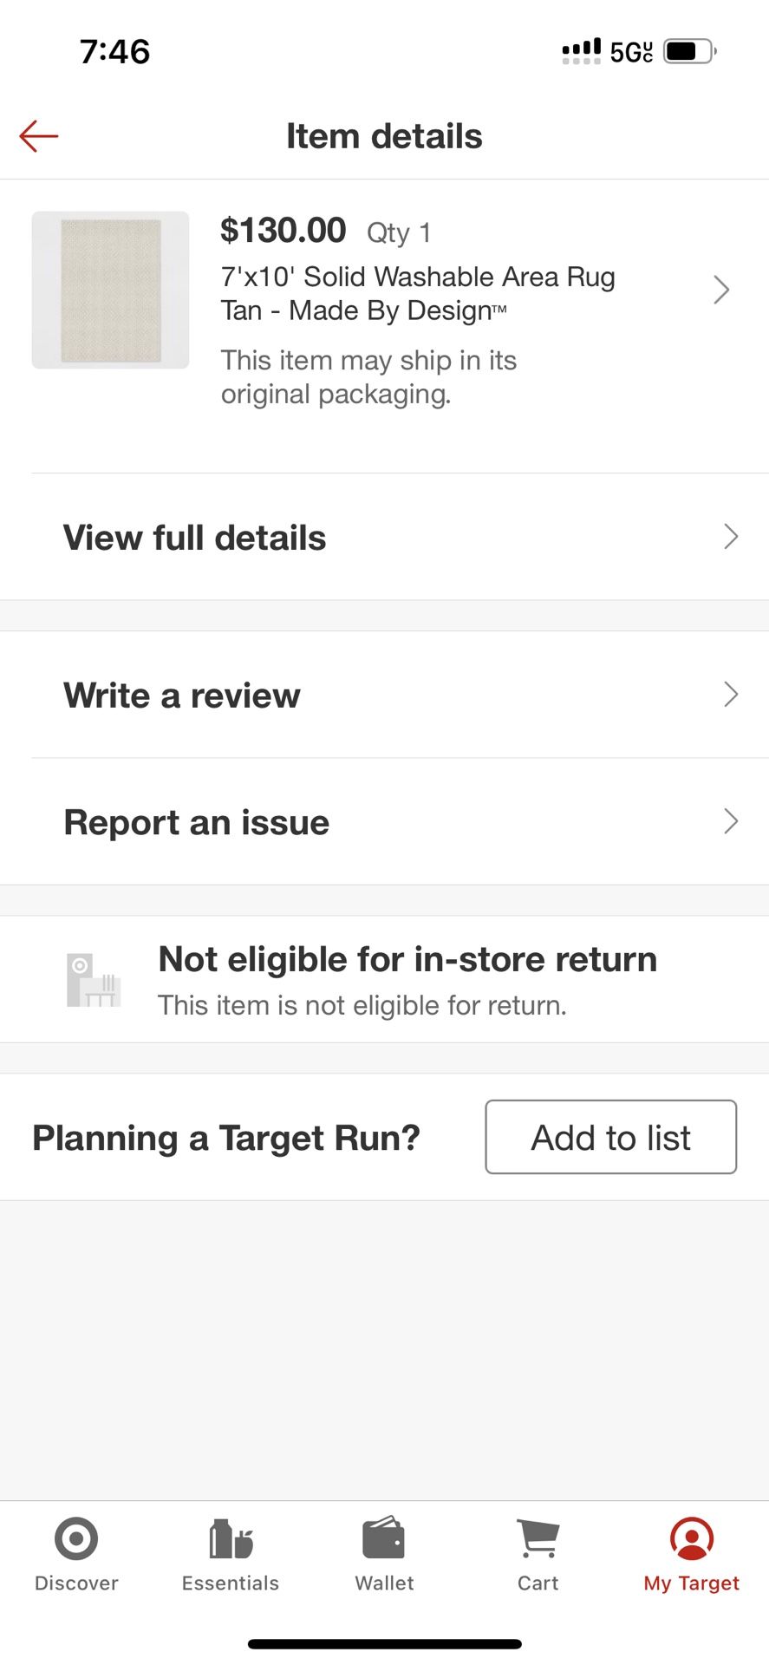Tap Report an issue chevron arrow
This screenshot has height=1665, width=769.
pyautogui.click(x=731, y=821)
